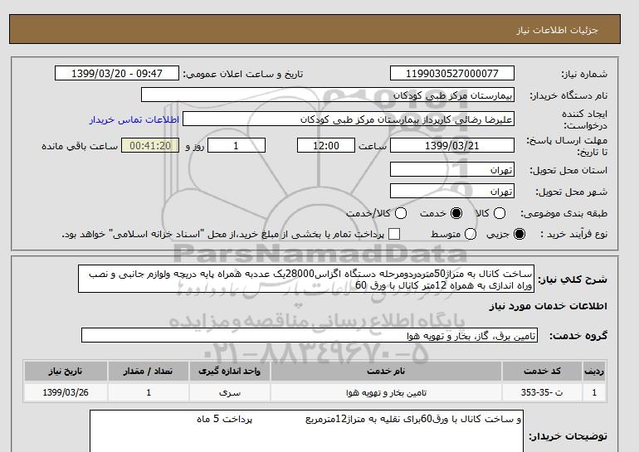The height and width of the screenshot is (452, 639).
Task: Click the استان محل تحویل field تهران
Action: 452,169
